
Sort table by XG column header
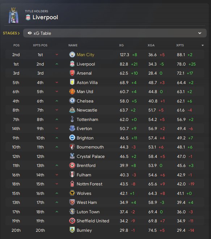[x=121, y=45]
